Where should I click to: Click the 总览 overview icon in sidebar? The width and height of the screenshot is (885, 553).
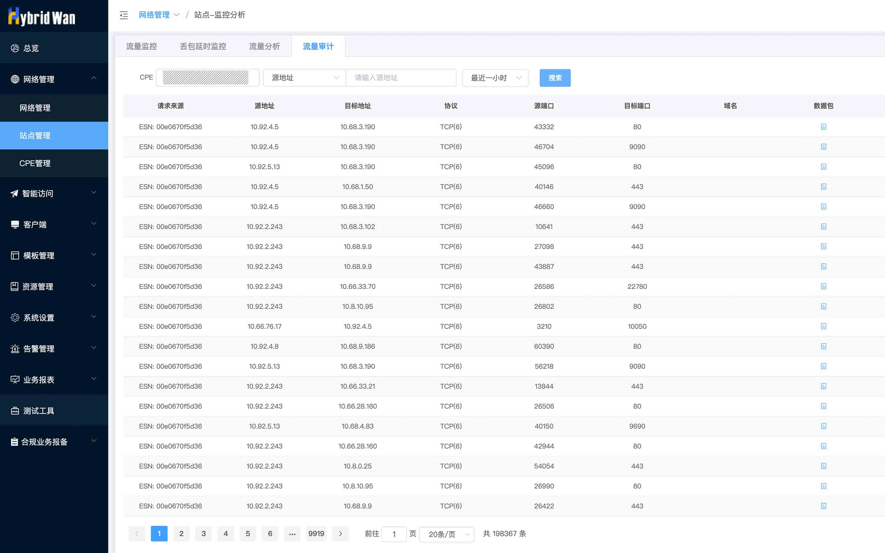[15, 48]
